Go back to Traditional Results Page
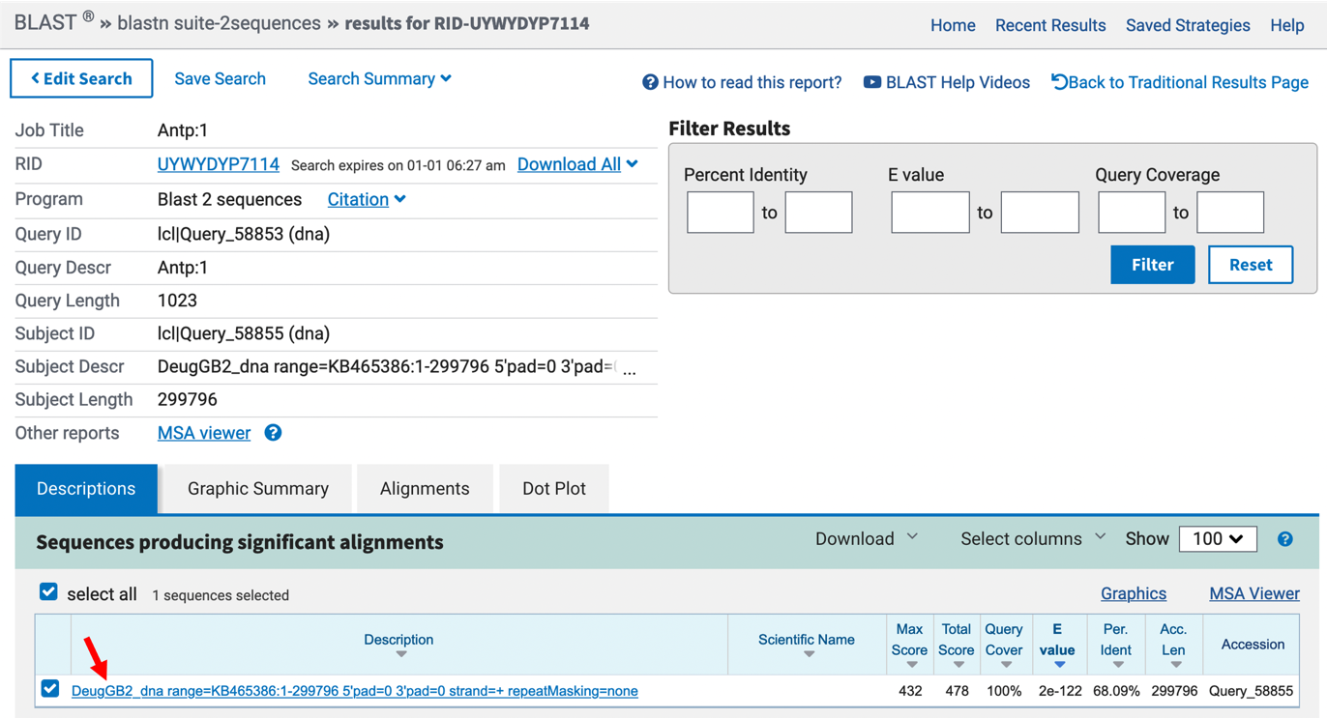This screenshot has width=1327, height=718. pos(1180,82)
